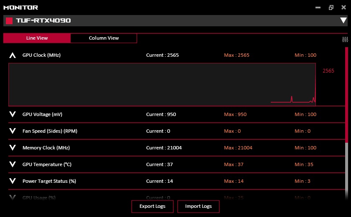
Task: Click the 'Min : 35' temperature value
Action: pos(304,164)
